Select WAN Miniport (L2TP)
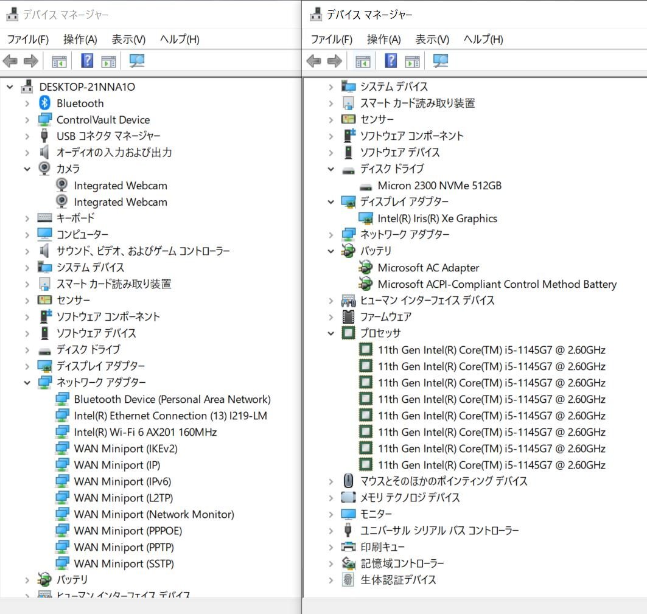Screen dimensions: 647x614 124,498
